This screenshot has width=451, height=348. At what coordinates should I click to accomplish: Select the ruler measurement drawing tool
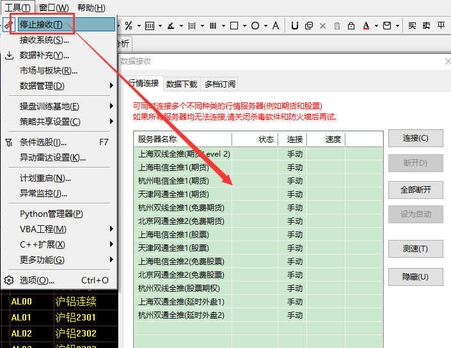pyautogui.click(x=192, y=26)
